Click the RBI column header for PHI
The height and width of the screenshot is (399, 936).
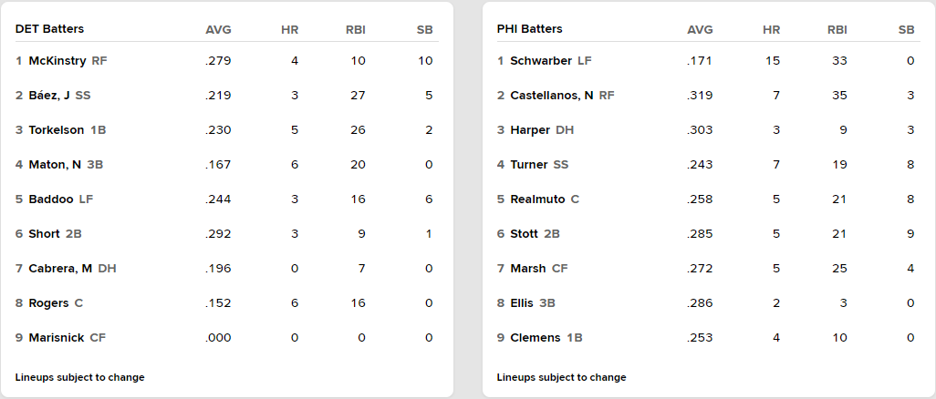click(x=837, y=29)
